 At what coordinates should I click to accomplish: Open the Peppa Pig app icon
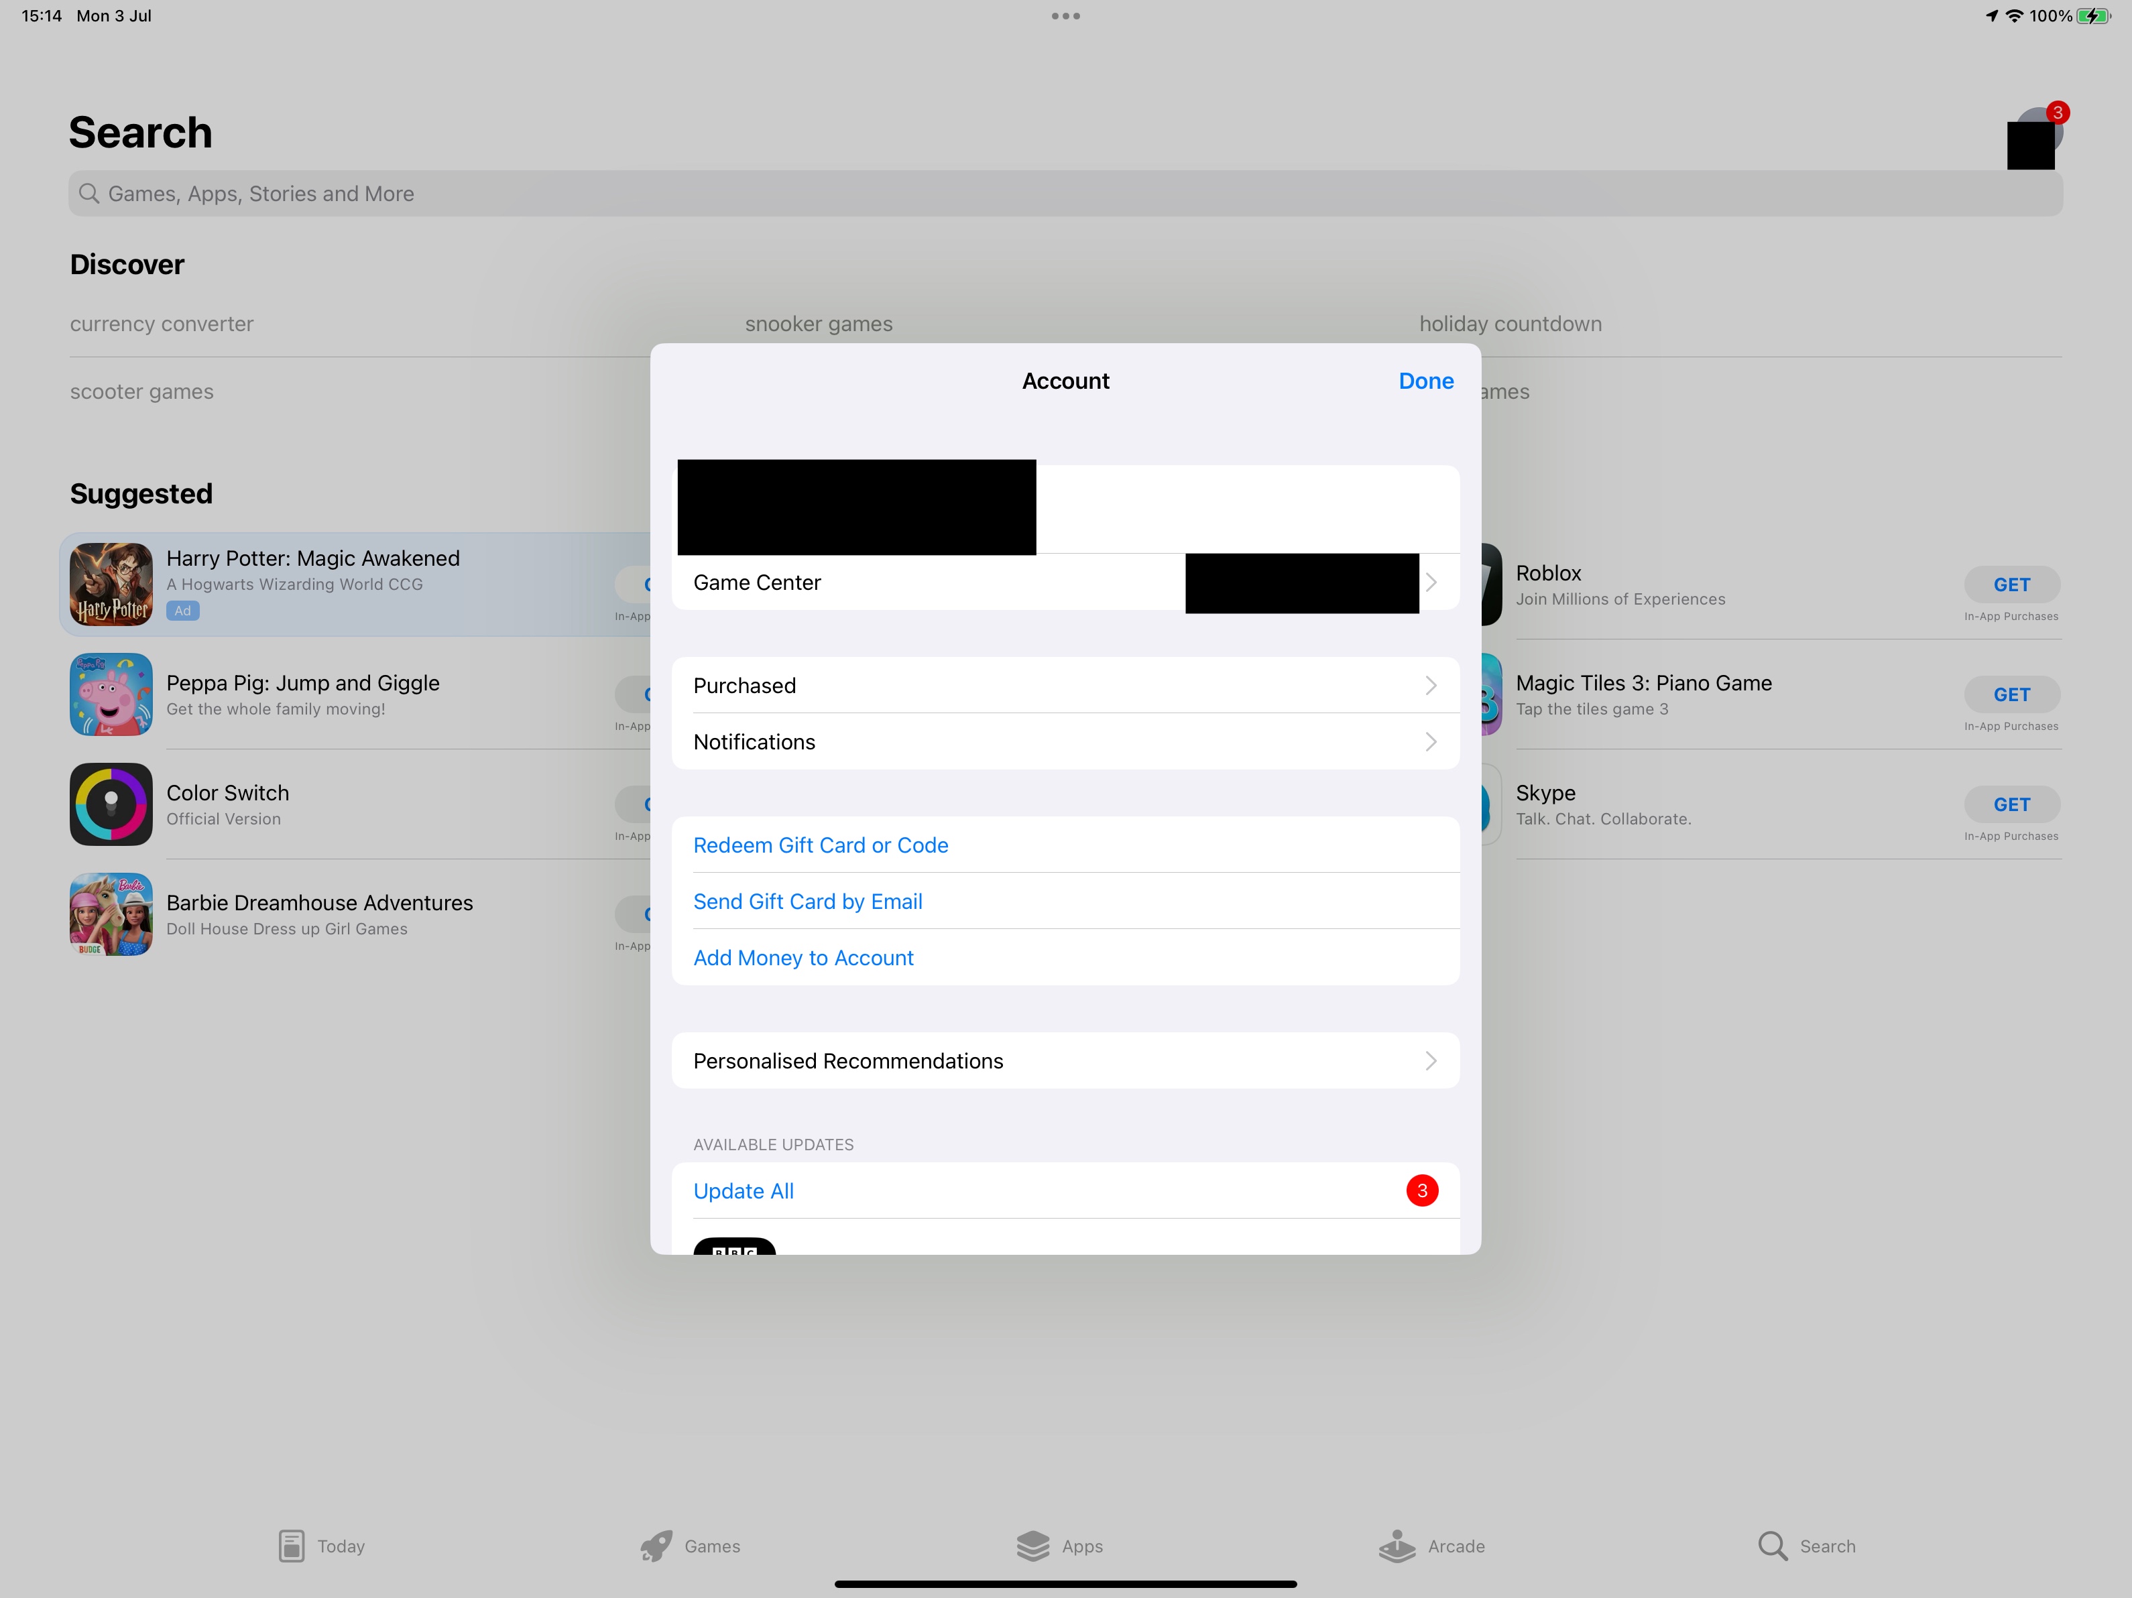(111, 694)
